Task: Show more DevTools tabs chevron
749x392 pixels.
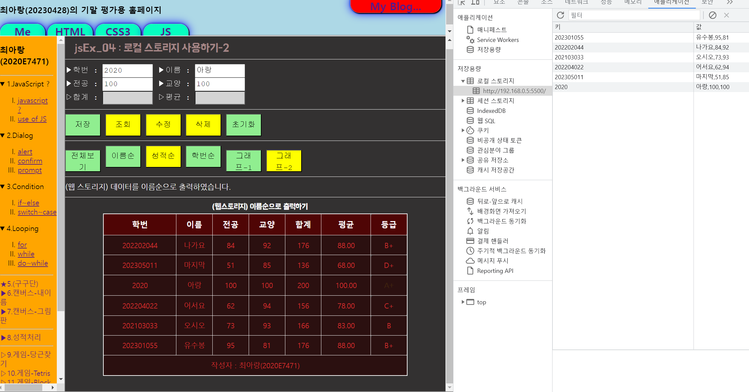Action: tap(730, 3)
